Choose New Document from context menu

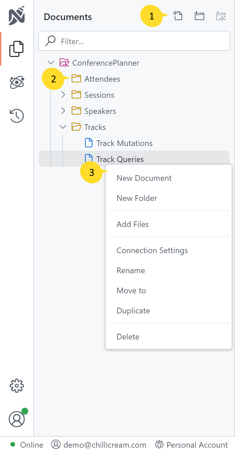144,178
